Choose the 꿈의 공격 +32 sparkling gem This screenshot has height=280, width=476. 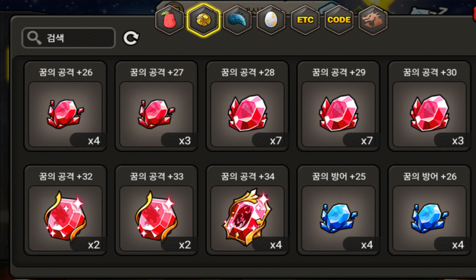[x=65, y=210]
